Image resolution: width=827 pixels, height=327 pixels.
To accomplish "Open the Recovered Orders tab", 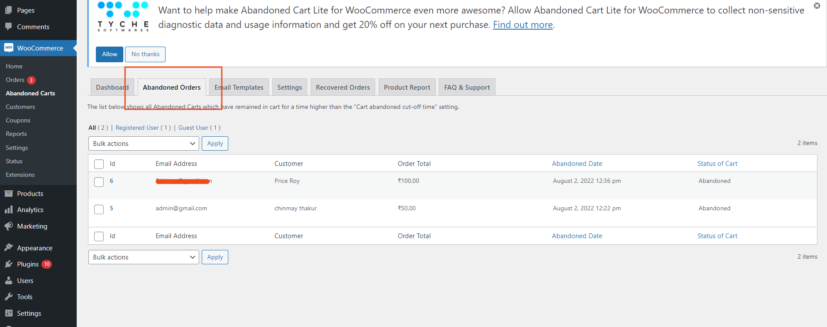I will pos(343,87).
